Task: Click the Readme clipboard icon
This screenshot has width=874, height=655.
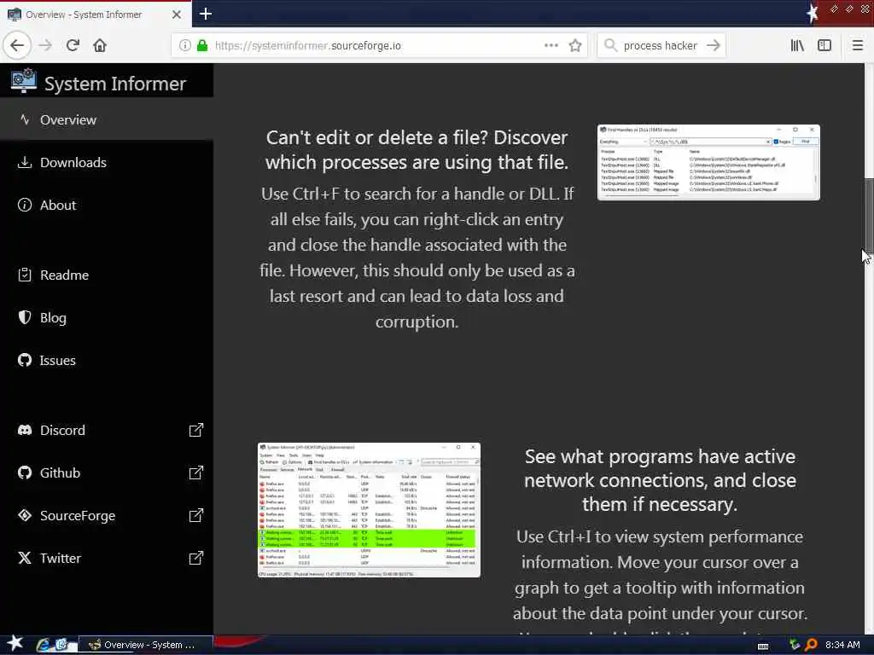Action: (x=25, y=275)
